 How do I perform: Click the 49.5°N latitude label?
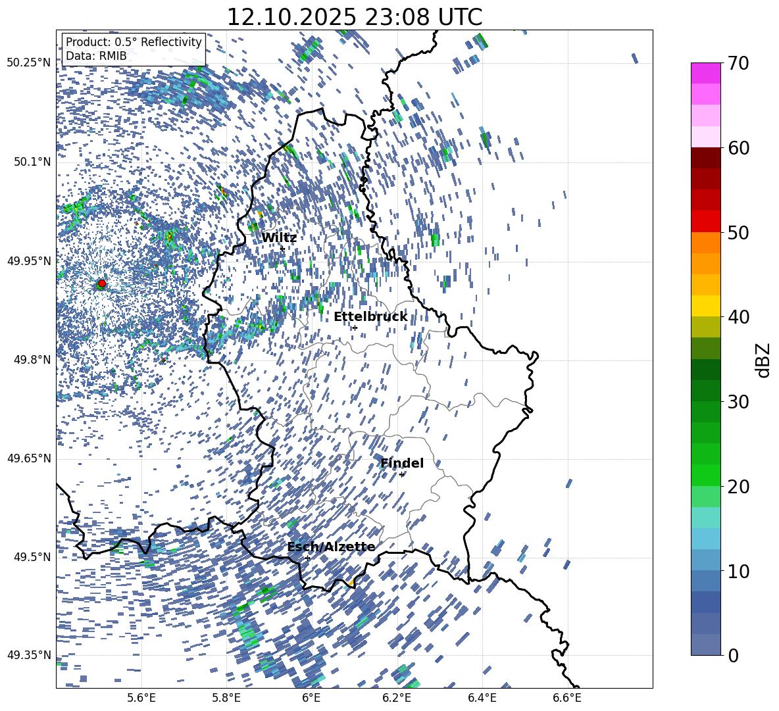(32, 557)
